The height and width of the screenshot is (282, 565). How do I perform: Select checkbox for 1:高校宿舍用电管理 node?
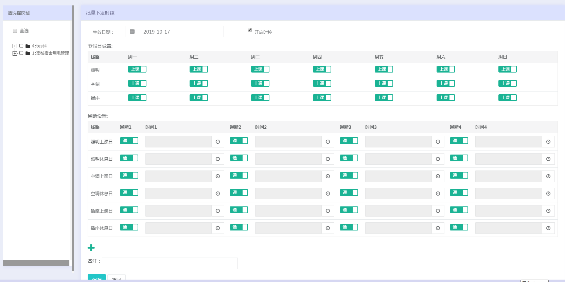(x=21, y=53)
